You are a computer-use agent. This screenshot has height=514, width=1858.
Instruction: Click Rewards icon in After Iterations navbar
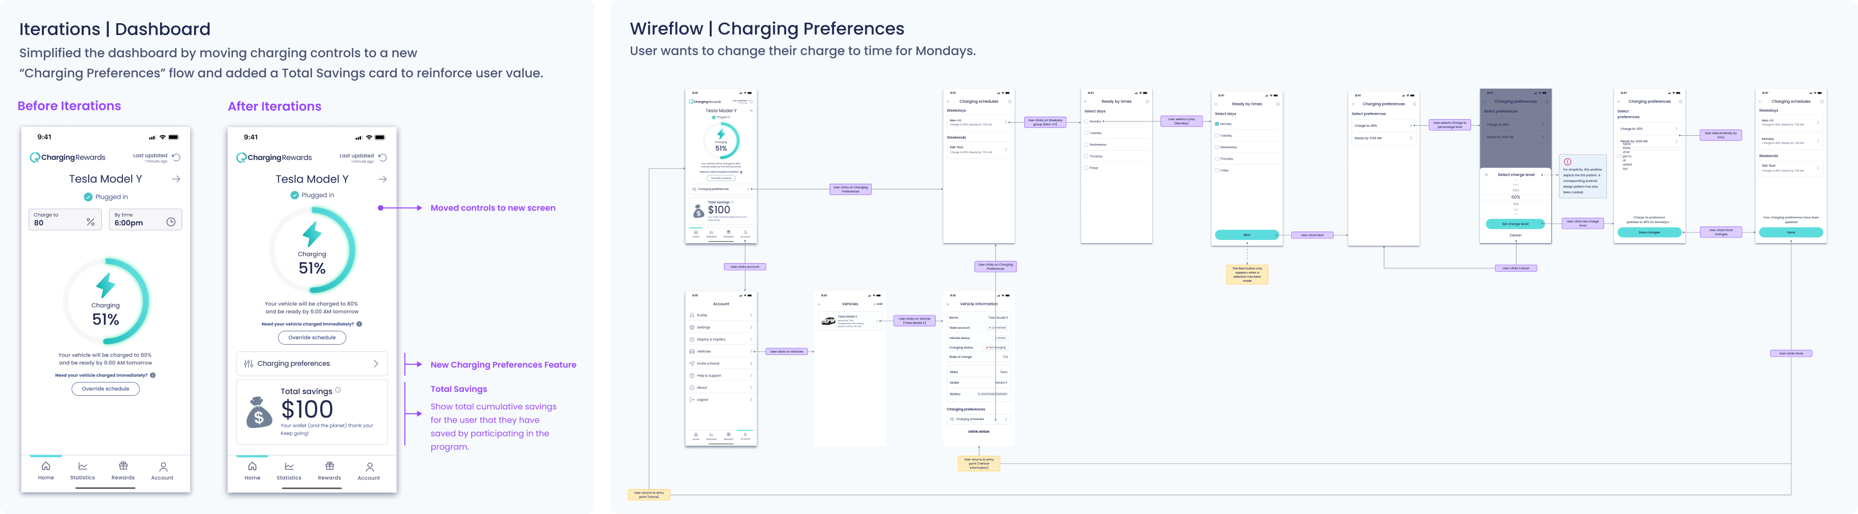coord(330,467)
